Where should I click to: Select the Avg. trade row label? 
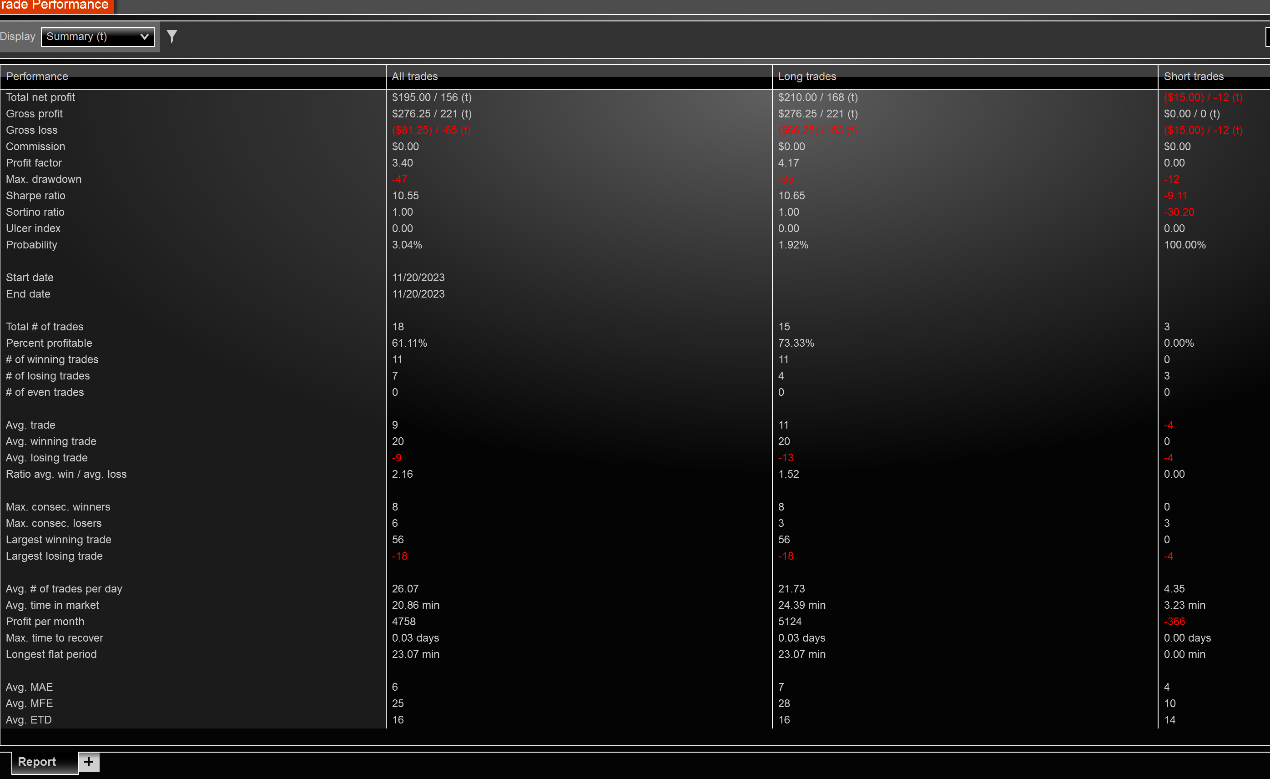coord(30,425)
